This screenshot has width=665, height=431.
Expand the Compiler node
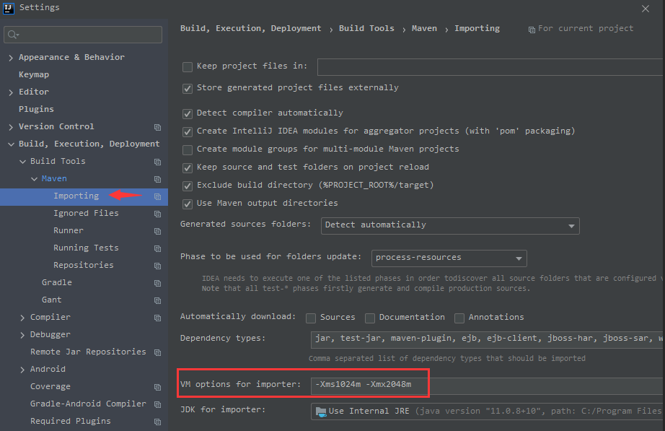tap(22, 318)
